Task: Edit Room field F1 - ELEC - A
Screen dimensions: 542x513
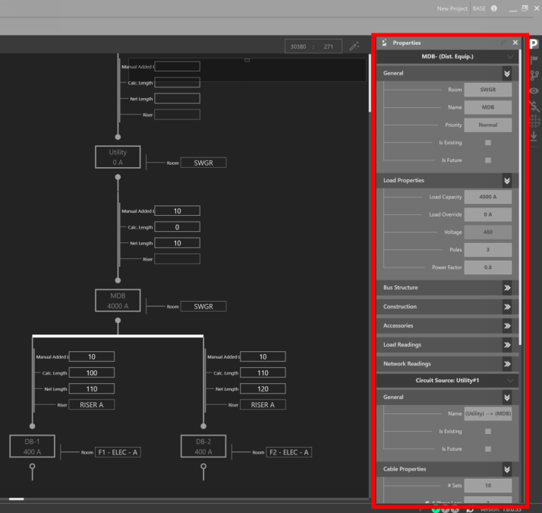Action: [x=118, y=452]
